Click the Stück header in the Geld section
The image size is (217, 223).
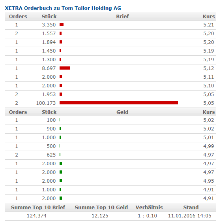49,112
